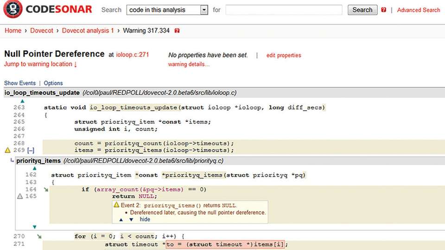Click priorityq_items function header title
Screen dimensions: 445x250
click(38, 161)
